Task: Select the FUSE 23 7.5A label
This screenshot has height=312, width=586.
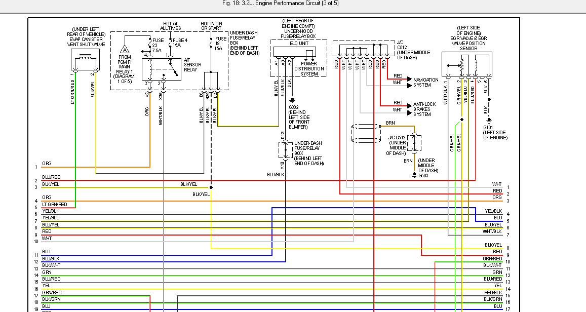Action: pyautogui.click(x=158, y=45)
